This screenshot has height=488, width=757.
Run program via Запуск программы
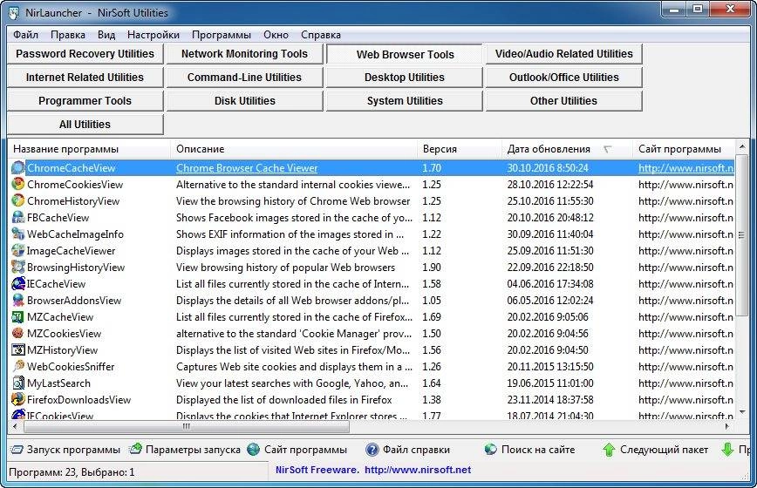click(65, 450)
